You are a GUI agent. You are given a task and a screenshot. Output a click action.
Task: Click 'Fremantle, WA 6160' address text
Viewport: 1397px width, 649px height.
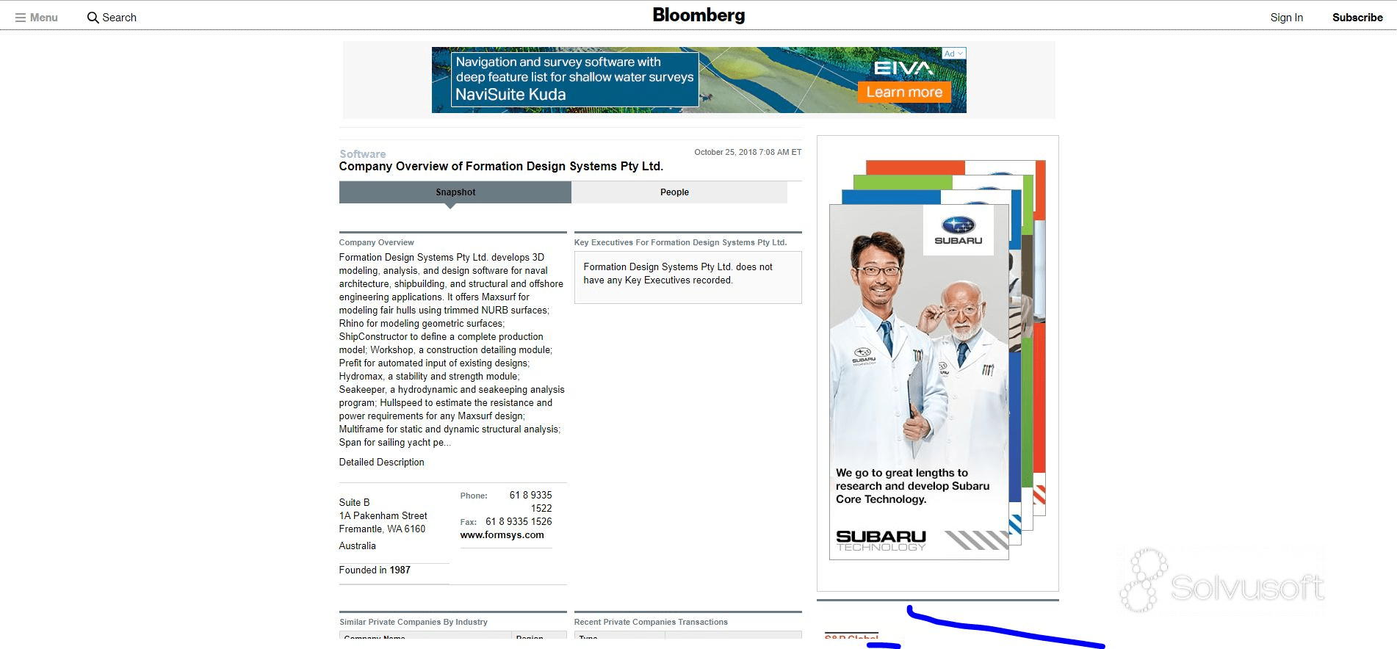pos(382,529)
